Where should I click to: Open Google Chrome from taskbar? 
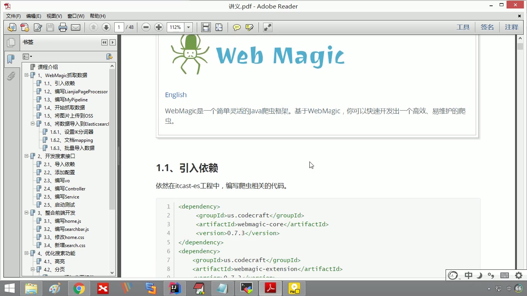click(79, 288)
